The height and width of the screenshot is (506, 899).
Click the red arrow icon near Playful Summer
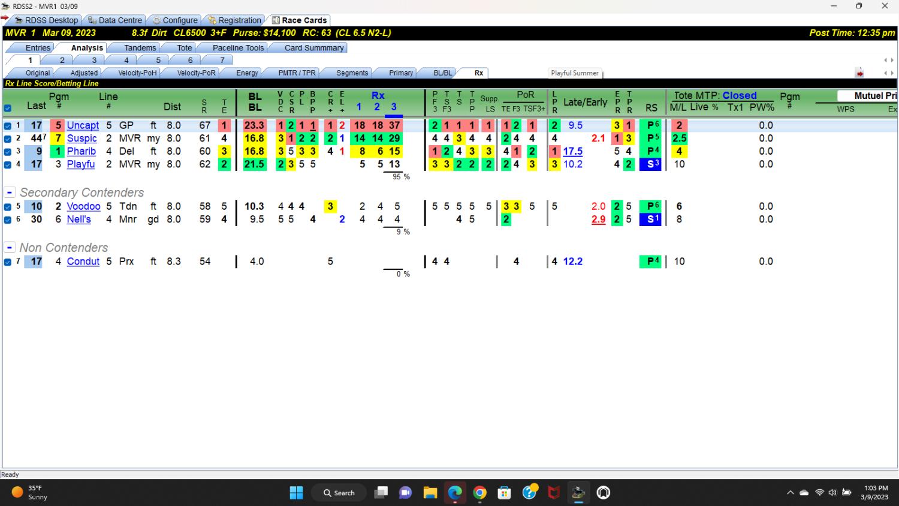coord(859,73)
